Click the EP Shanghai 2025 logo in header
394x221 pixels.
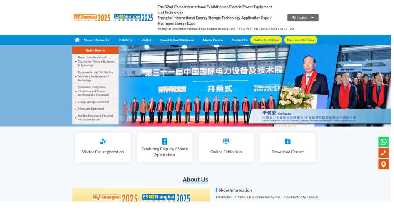[92, 18]
